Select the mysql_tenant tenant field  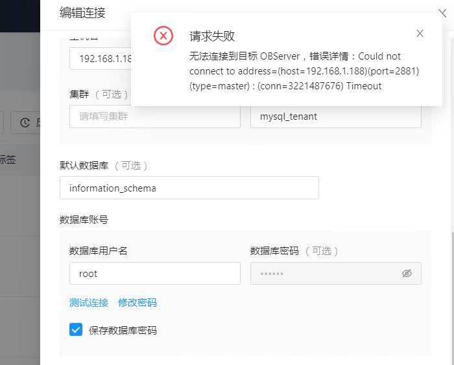click(x=335, y=116)
